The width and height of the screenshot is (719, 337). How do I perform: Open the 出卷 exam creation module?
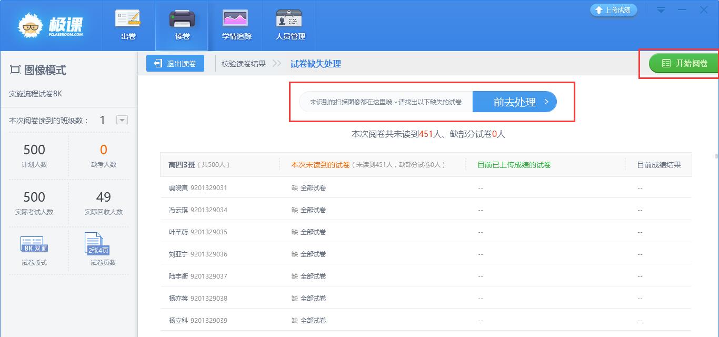click(x=128, y=25)
